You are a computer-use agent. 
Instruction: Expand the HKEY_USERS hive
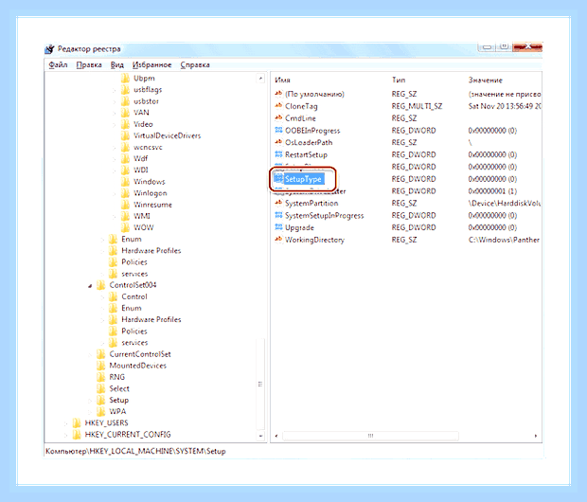click(66, 423)
